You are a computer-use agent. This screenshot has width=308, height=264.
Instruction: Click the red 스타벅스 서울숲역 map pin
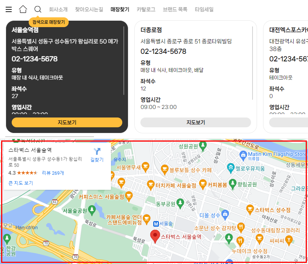point(155,237)
